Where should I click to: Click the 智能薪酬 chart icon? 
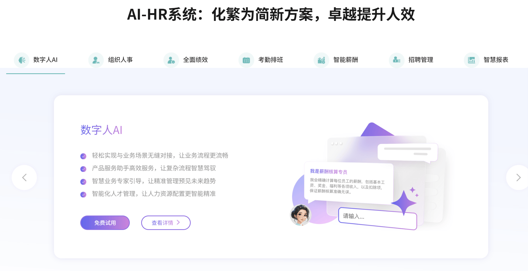coord(321,60)
